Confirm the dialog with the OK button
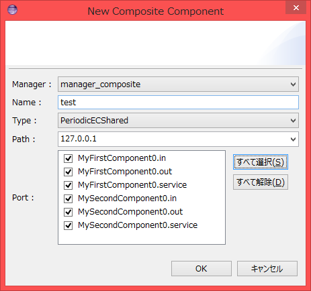The width and height of the screenshot is (311, 291). pyautogui.click(x=202, y=268)
